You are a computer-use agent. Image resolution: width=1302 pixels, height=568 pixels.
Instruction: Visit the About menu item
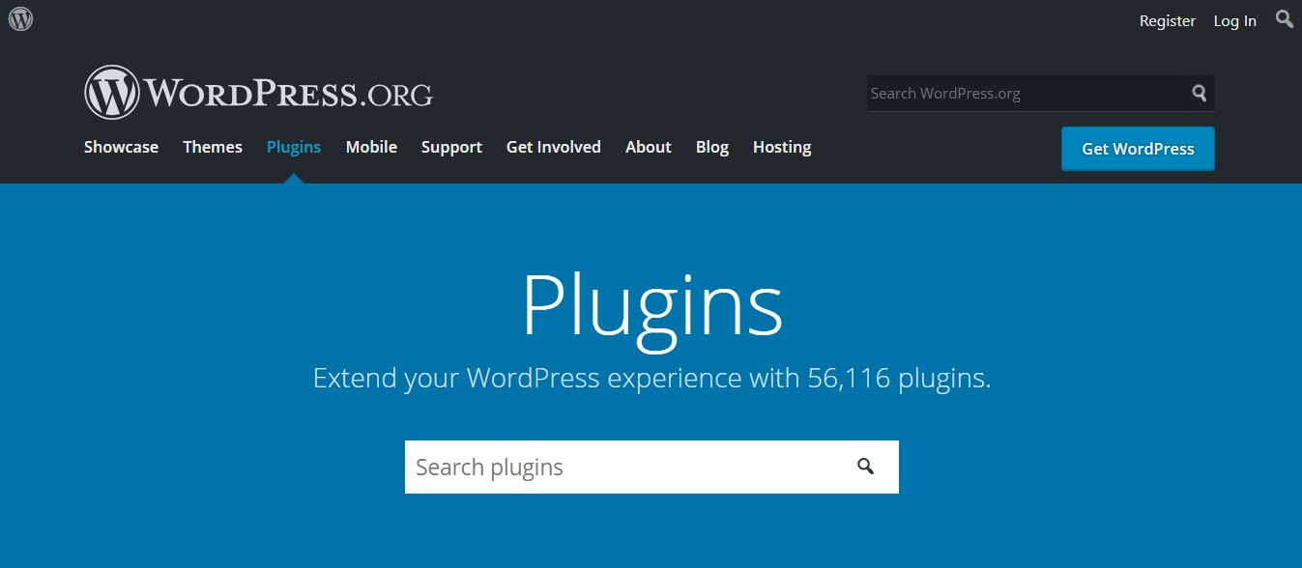coord(649,147)
